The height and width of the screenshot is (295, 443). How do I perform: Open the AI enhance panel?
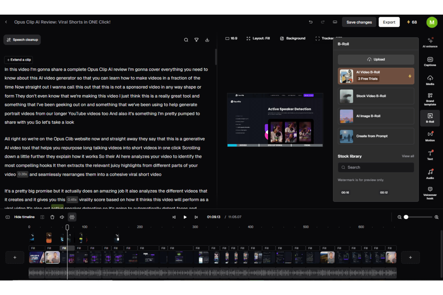[x=430, y=43]
